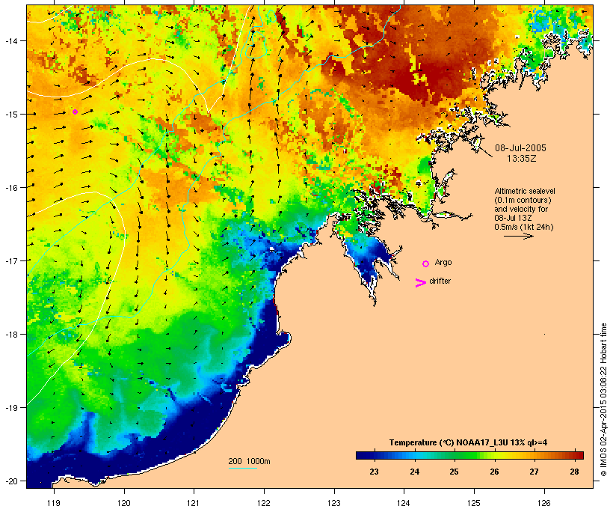This screenshot has width=613, height=509.
Task: Click the latitude axis label '-14'
Action: point(10,40)
